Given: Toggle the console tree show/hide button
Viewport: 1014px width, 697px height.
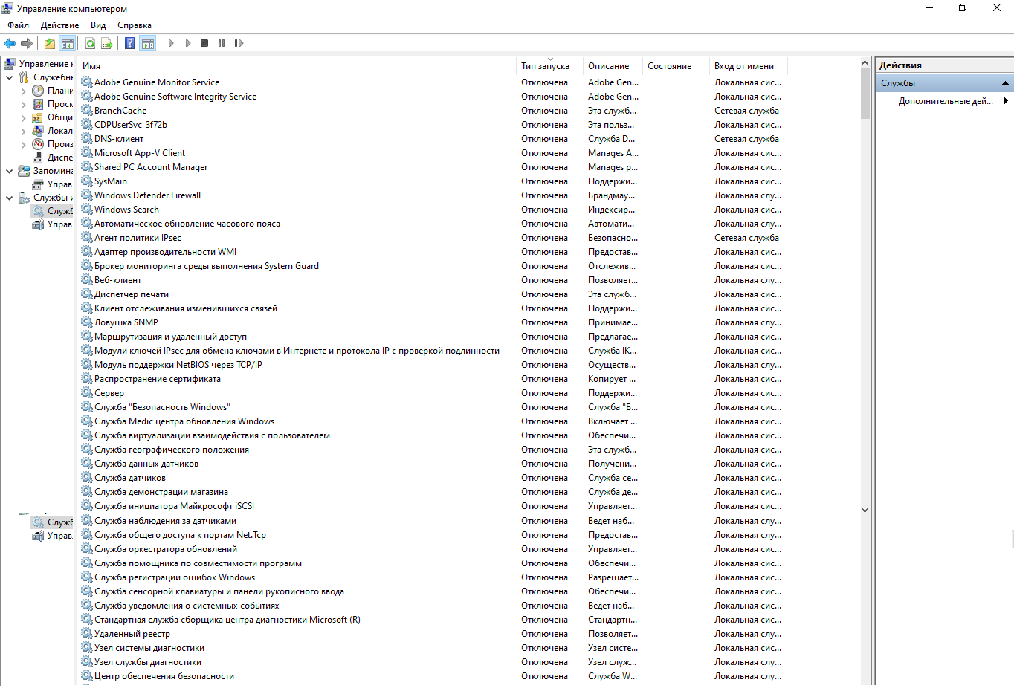Looking at the screenshot, I should coord(68,43).
